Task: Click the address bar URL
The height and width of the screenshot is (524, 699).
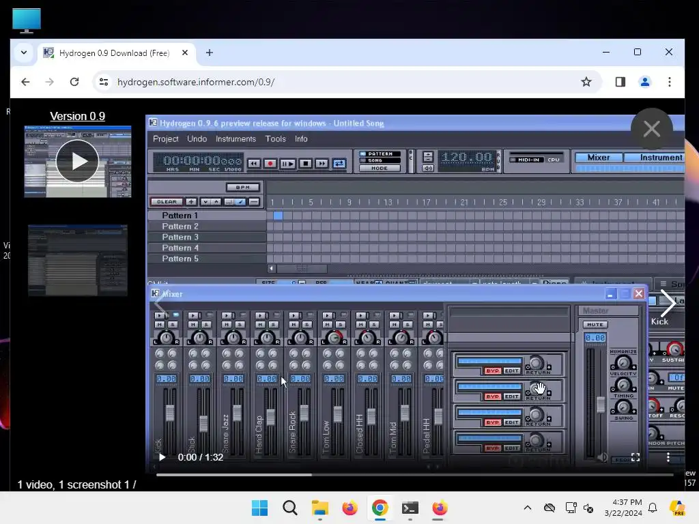Action: 196,82
